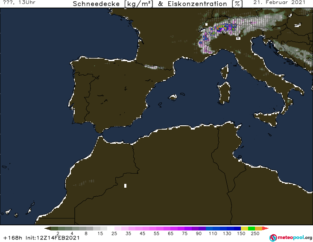Click the dark green arrow at legend's start

tap(47, 228)
